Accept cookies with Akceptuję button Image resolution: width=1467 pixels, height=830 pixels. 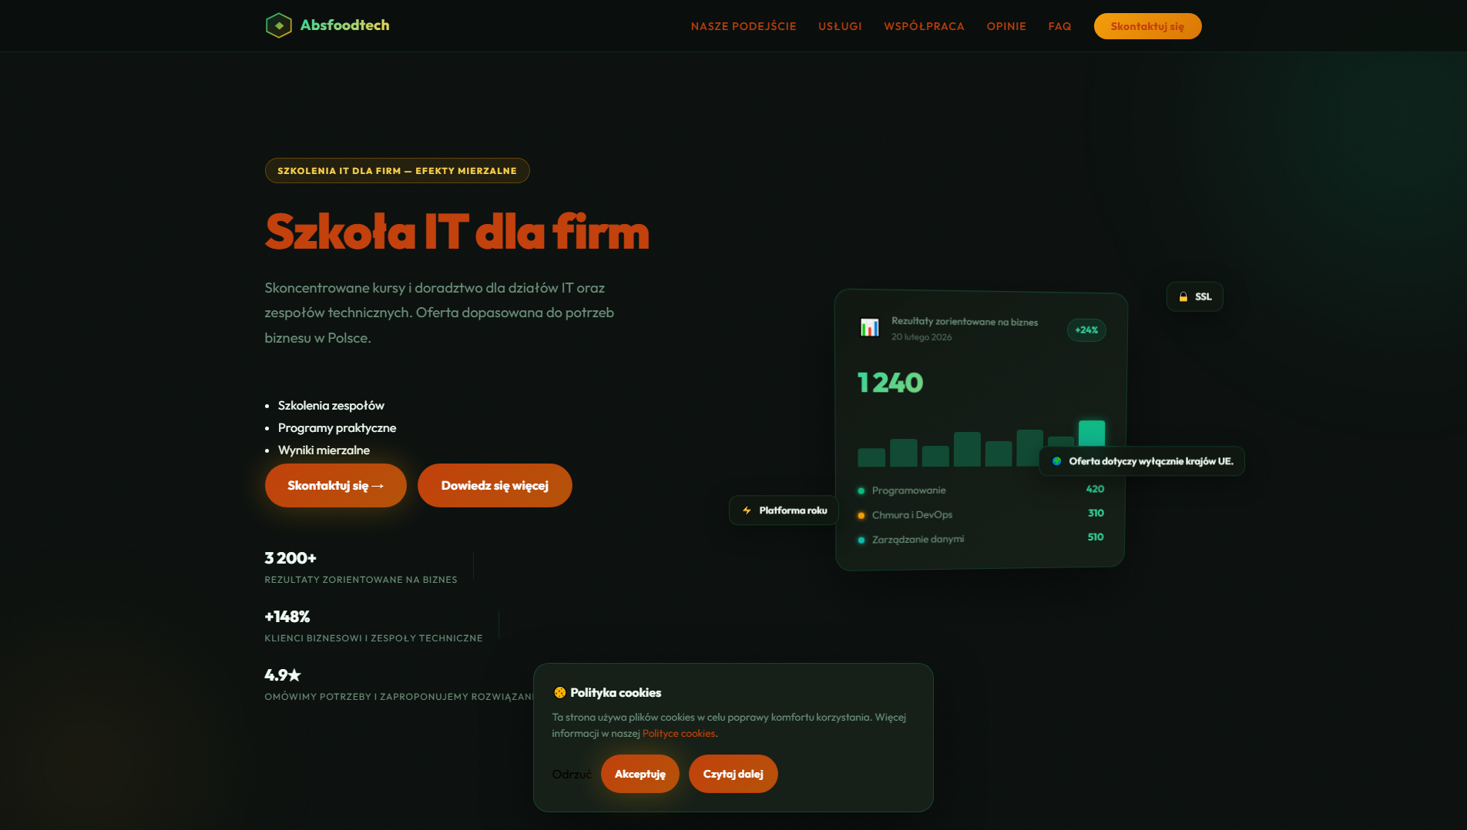640,774
